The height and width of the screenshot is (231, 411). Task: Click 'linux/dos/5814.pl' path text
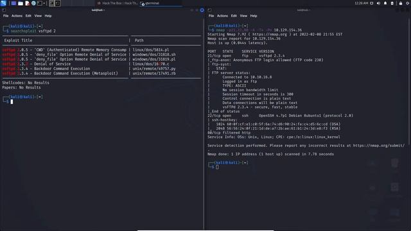point(151,50)
